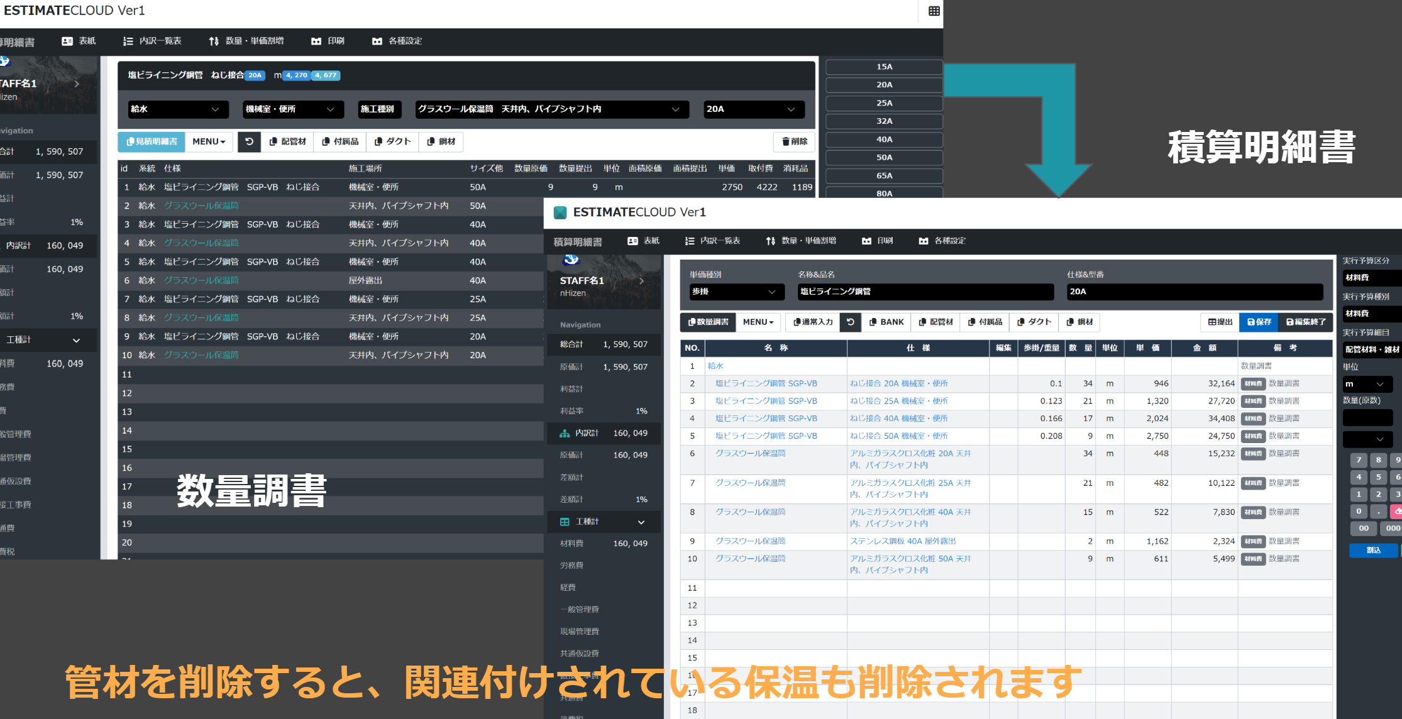Click undo arrow icon in upper 数量調書 toolbar
Screen dimensions: 1402x719
[x=249, y=141]
